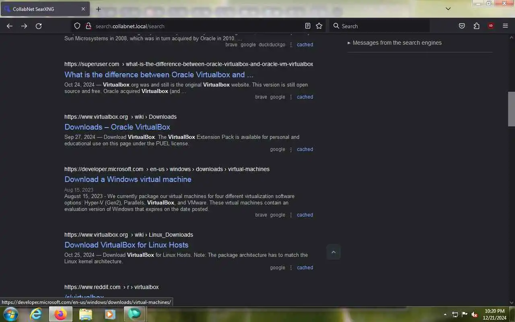Screen dimensions: 515x322
Task: Click virtualbox.org Linux_Downloads URL
Action: [x=129, y=235]
